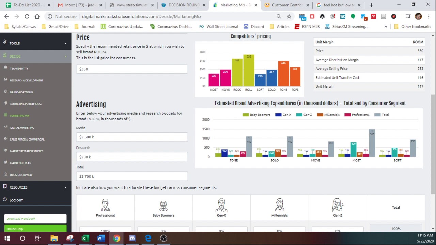Edit the Research budget field
Image resolution: width=436 pixels, height=245 pixels.
(x=132, y=157)
